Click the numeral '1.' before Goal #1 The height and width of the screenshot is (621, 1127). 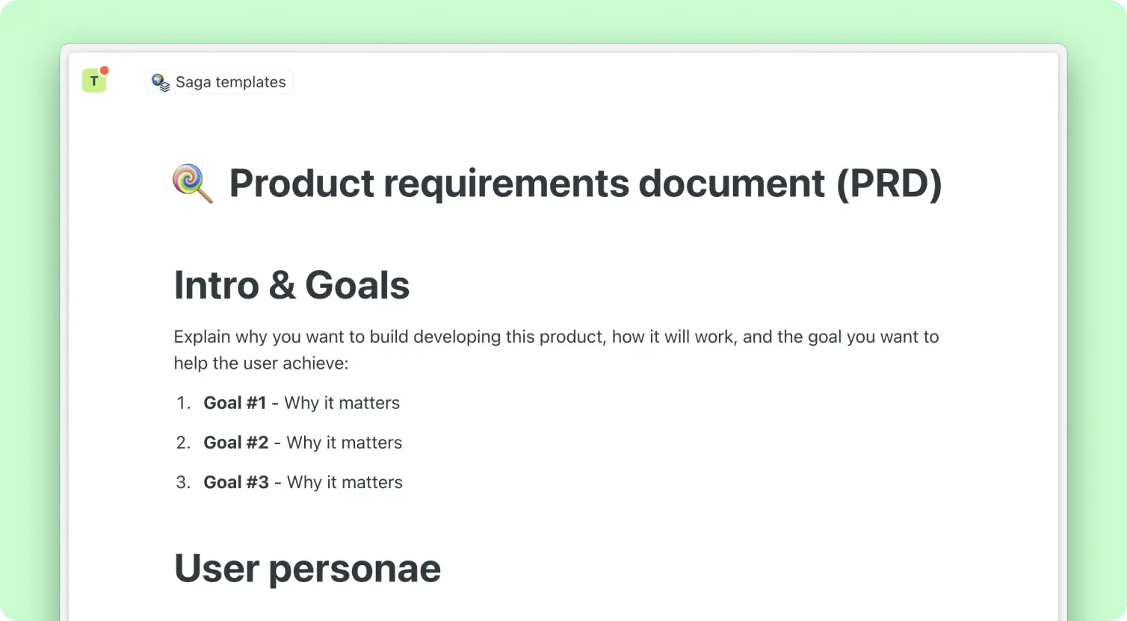pos(183,402)
